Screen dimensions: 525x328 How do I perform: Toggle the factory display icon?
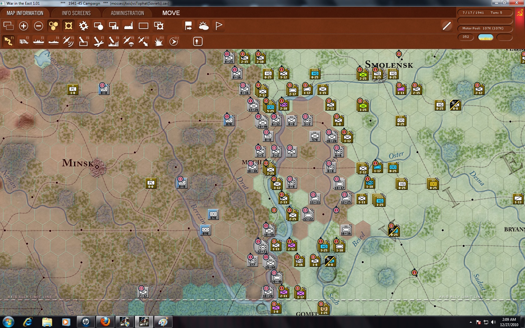[128, 26]
